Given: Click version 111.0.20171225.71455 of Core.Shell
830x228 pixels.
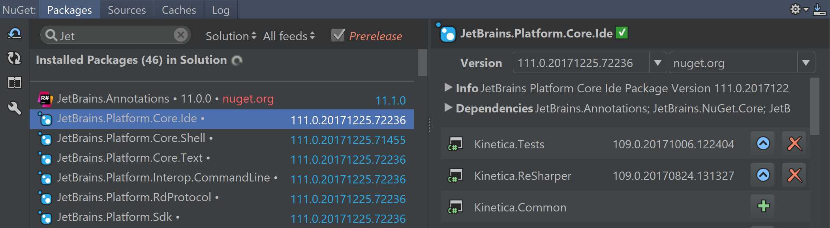Looking at the screenshot, I should click(x=348, y=140).
